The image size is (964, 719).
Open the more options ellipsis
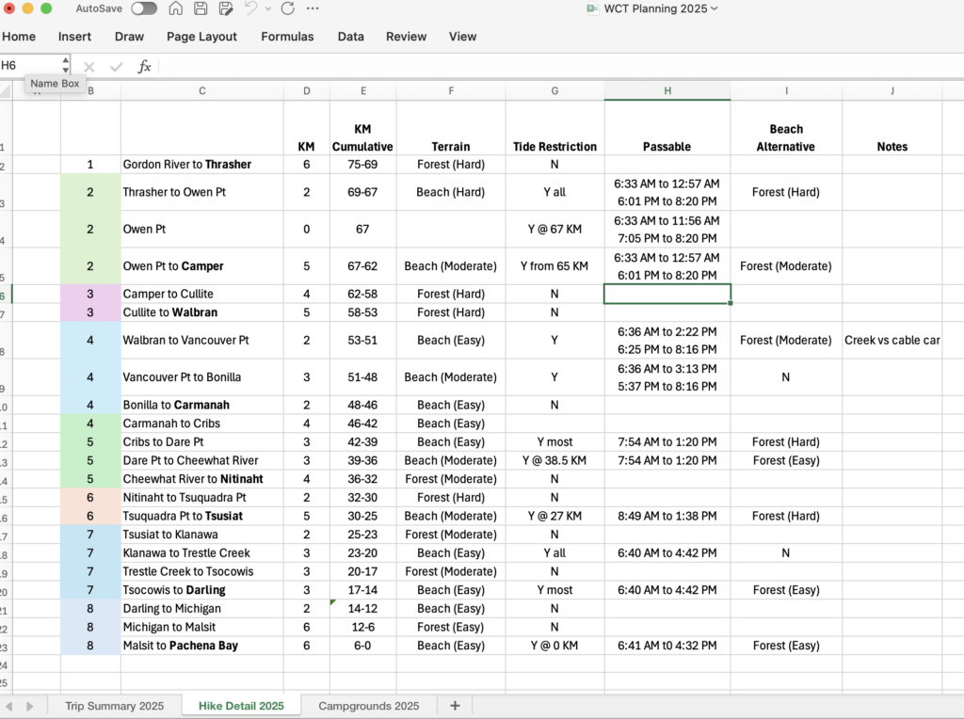click(x=313, y=8)
